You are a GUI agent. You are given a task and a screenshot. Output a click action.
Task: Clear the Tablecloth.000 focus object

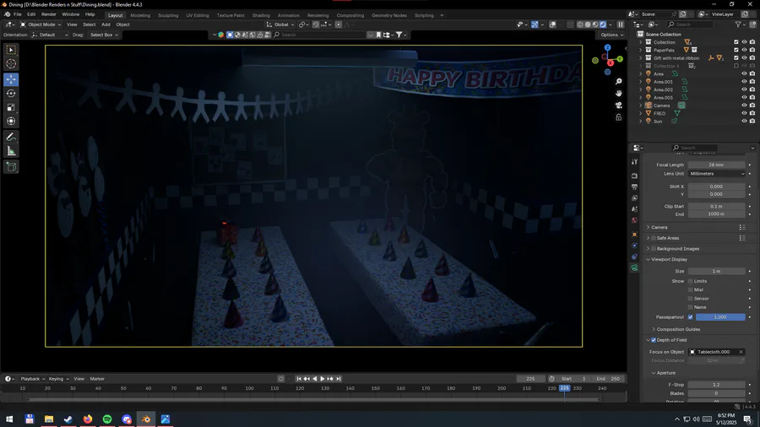(741, 352)
